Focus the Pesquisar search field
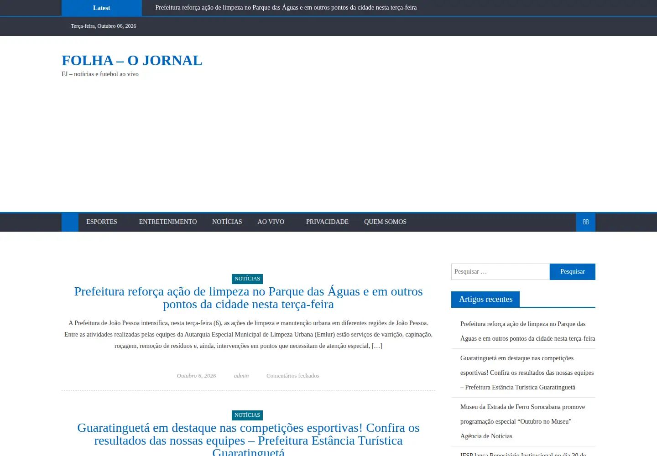Viewport: 657px width, 456px height. coord(501,272)
